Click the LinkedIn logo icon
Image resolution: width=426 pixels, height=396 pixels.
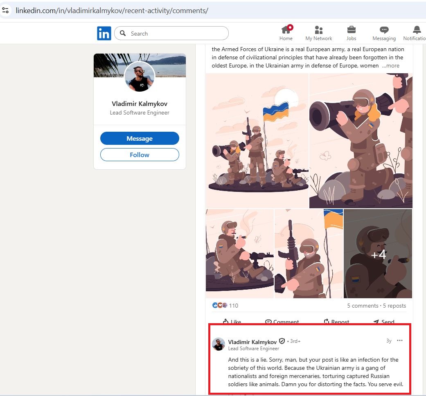[x=104, y=34]
